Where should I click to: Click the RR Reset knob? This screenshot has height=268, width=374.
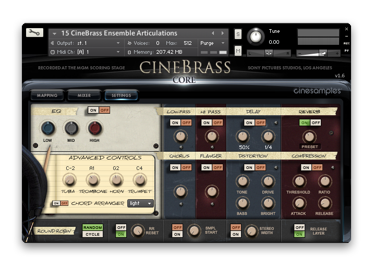pyautogui.click(x=138, y=231)
